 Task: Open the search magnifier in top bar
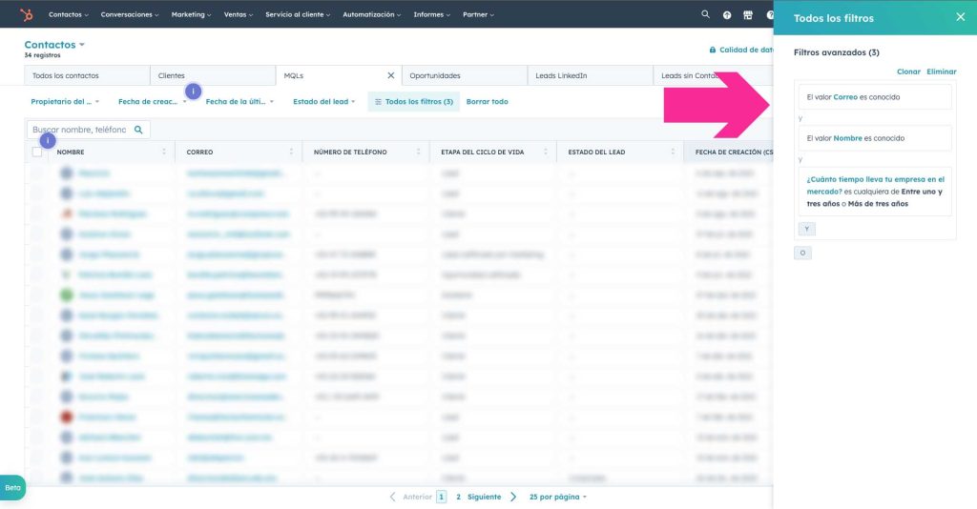coord(705,14)
